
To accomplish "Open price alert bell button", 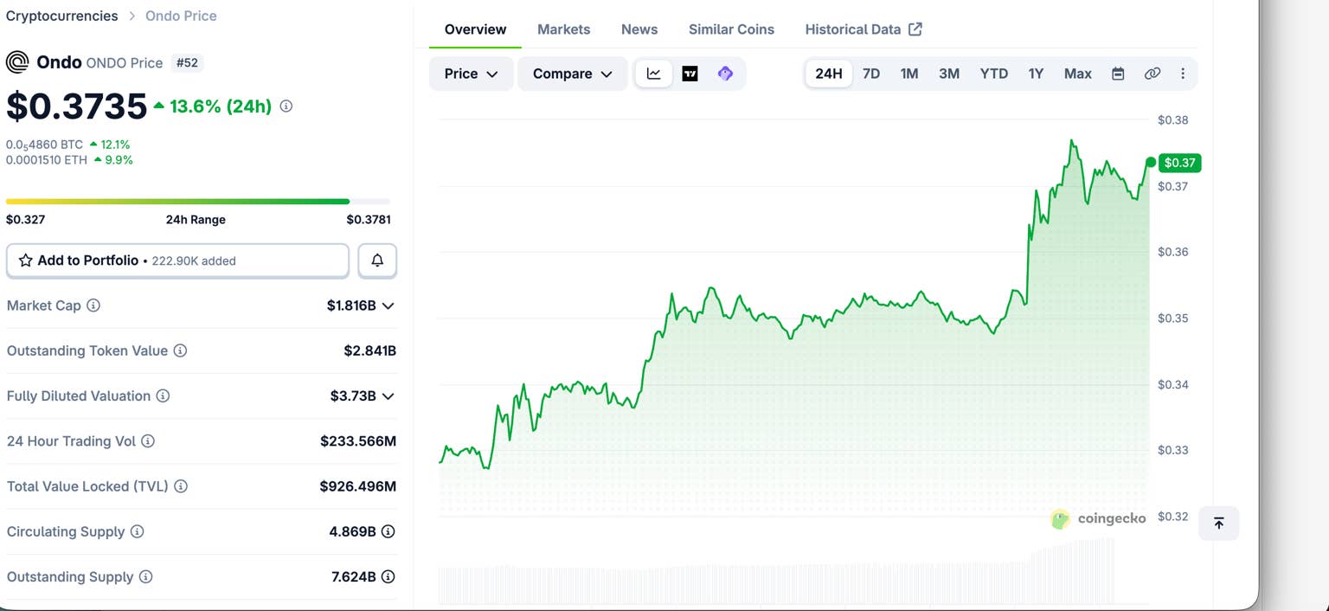I will (377, 260).
